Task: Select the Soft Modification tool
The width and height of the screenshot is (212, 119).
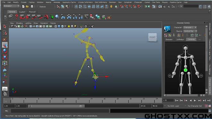Action: coord(5,69)
